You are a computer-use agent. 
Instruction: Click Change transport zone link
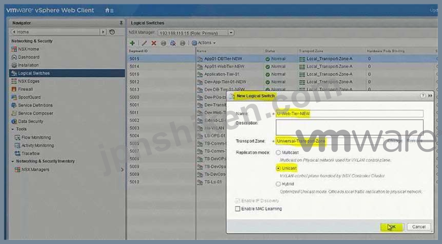tap(394, 141)
